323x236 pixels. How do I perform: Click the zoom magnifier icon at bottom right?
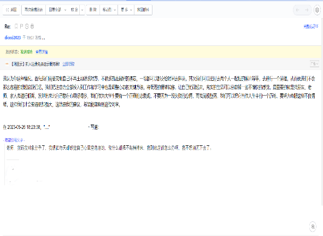coord(313,227)
